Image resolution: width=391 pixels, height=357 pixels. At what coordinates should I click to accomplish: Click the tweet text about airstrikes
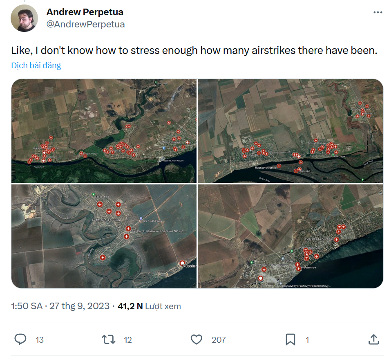point(194,51)
